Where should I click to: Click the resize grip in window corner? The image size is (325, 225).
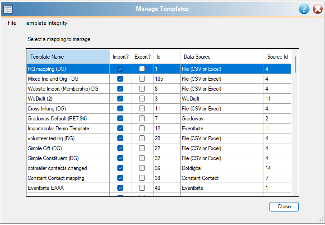click(x=320, y=219)
